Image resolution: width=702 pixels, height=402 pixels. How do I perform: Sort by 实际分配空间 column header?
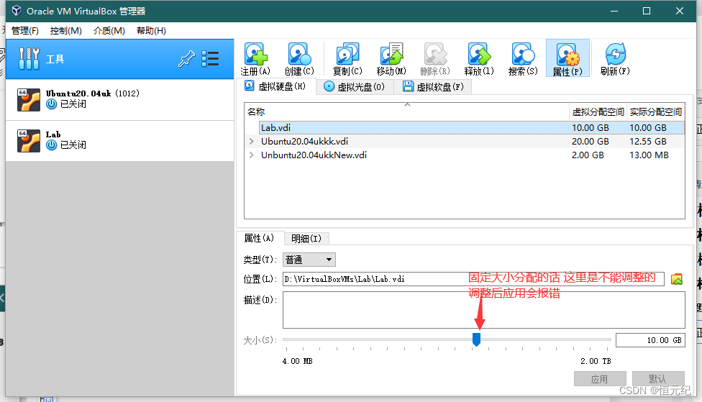(656, 112)
